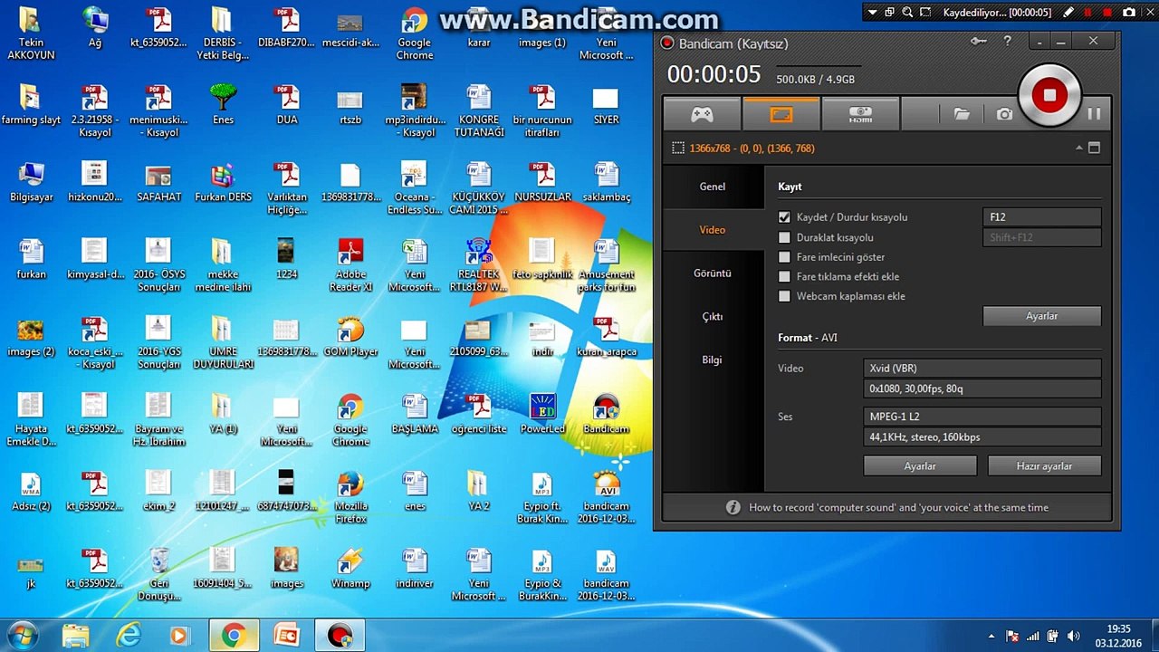The image size is (1159, 652).
Task: Click the overlapping-windows icon on recording bar
Action: [890, 13]
